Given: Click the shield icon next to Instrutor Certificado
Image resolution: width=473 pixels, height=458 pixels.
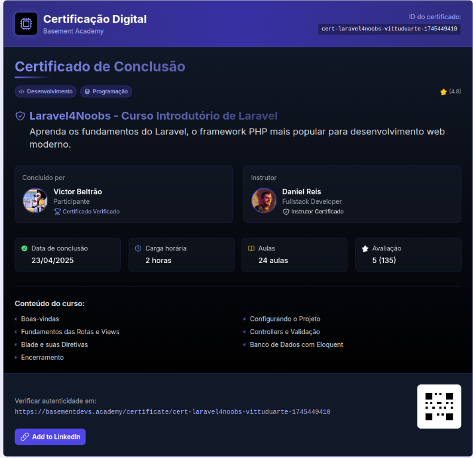Looking at the screenshot, I should coord(286,212).
